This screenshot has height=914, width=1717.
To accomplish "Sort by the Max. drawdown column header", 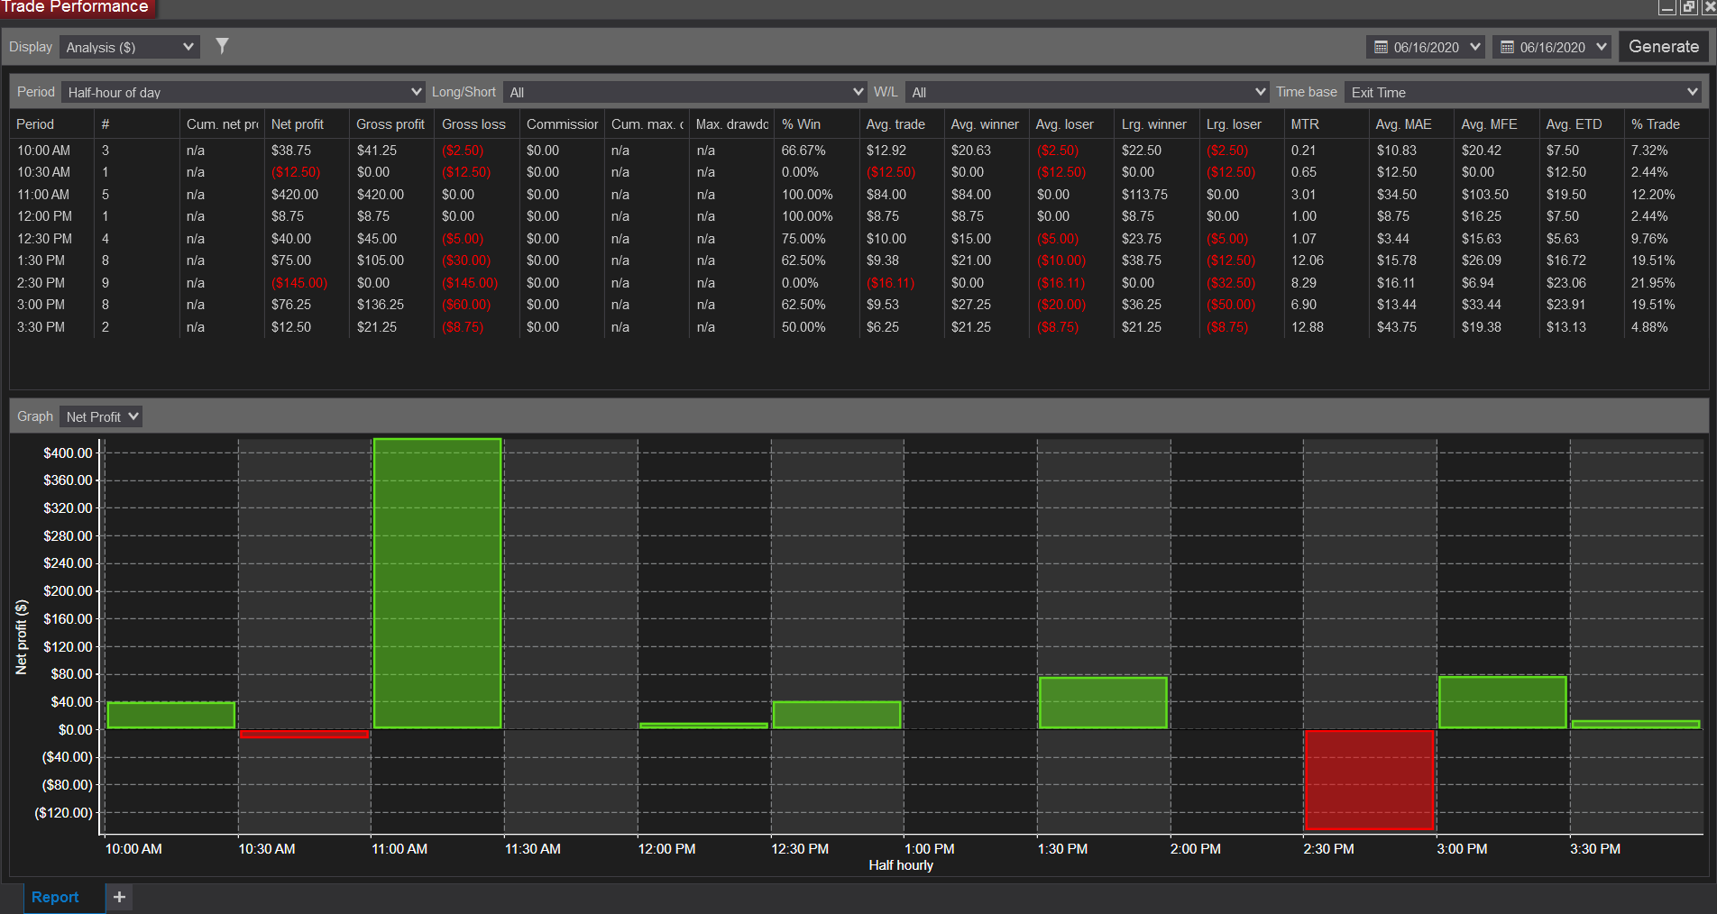I will 731,124.
